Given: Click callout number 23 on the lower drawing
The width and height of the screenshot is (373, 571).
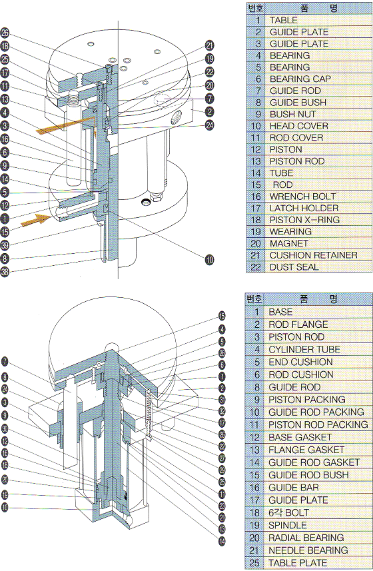Looking at the screenshot, I should [222, 506].
